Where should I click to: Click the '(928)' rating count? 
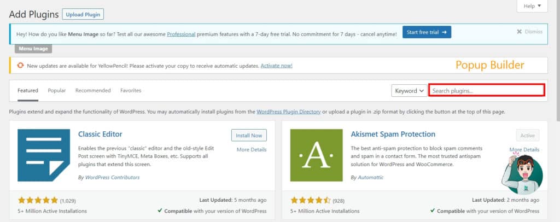pyautogui.click(x=339, y=201)
